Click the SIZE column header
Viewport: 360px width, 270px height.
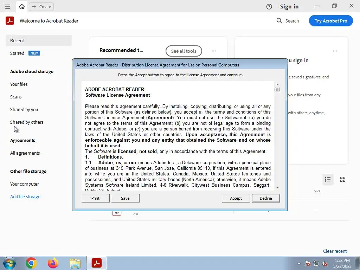click(x=317, y=191)
